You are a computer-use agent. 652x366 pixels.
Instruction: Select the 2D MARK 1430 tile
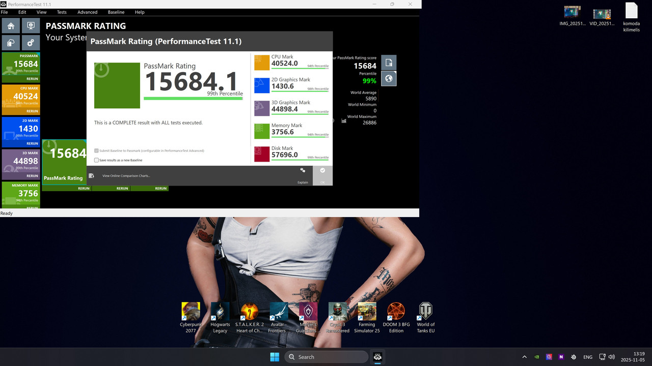pyautogui.click(x=21, y=129)
